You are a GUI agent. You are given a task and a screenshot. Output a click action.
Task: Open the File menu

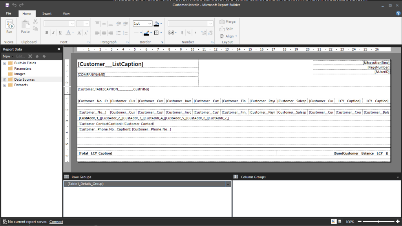9,14
